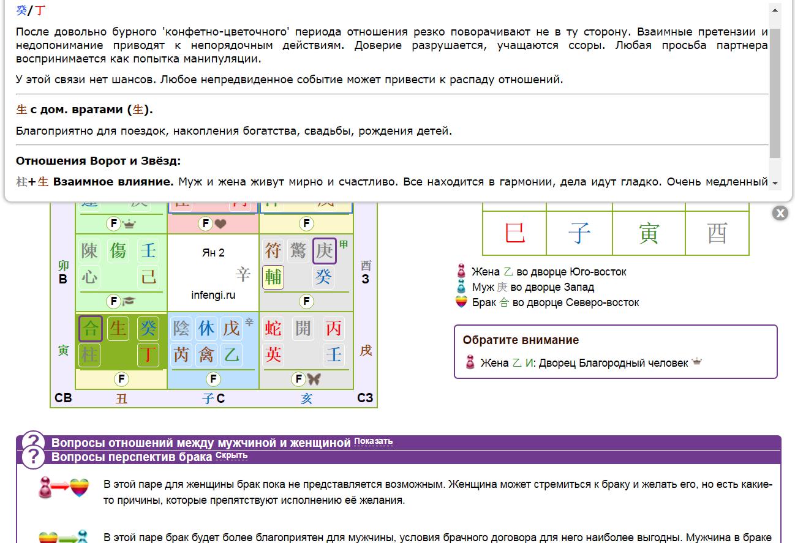Select the 休 gate glyph in the North palace
The width and height of the screenshot is (795, 543).
click(206, 329)
